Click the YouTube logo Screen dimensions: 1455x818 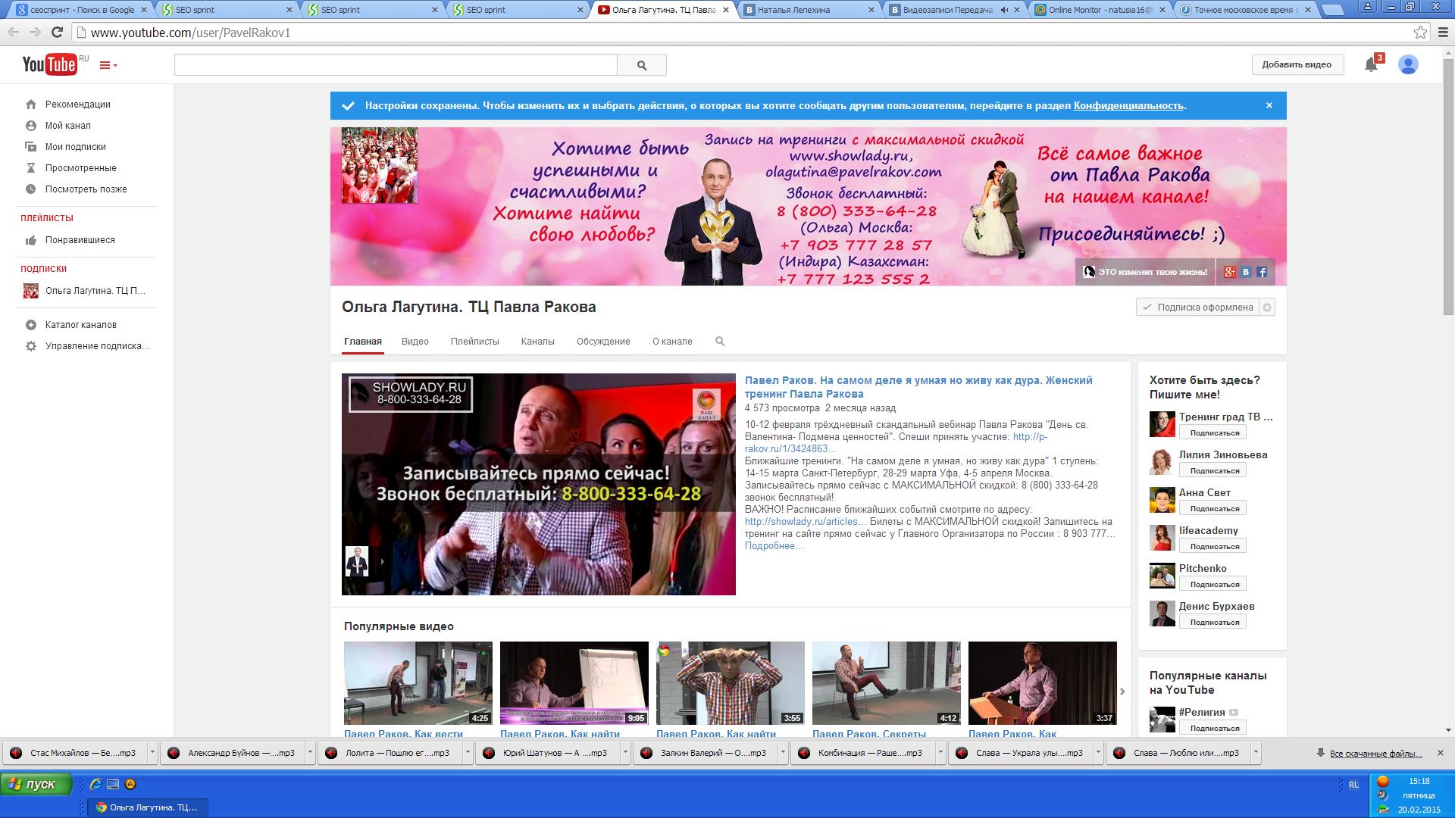click(50, 64)
